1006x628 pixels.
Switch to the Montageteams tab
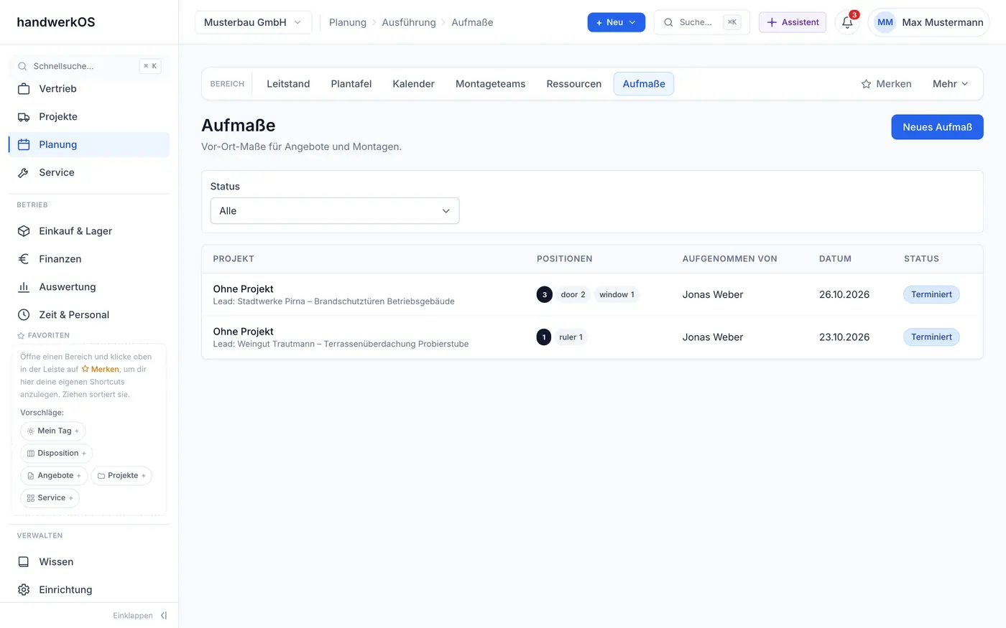[x=491, y=84]
